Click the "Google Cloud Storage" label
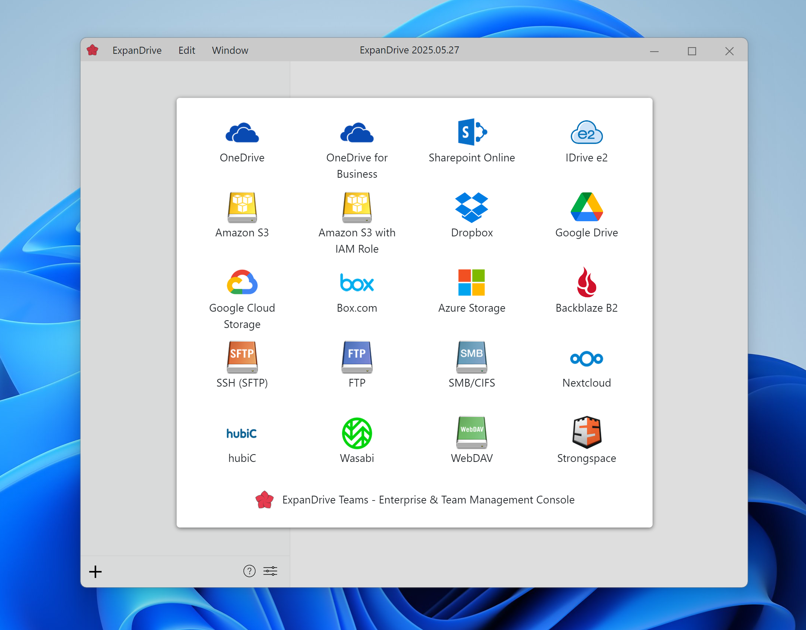806x630 pixels. [242, 316]
